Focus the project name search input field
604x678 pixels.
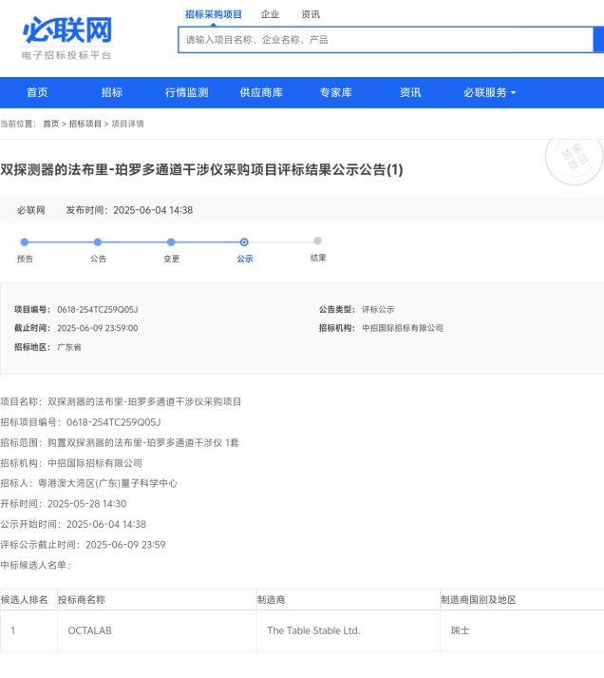click(386, 40)
